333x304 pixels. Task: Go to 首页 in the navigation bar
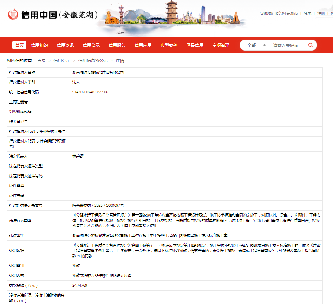pos(19,45)
